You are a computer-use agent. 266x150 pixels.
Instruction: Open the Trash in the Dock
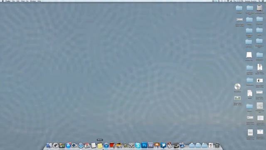coord(217,145)
